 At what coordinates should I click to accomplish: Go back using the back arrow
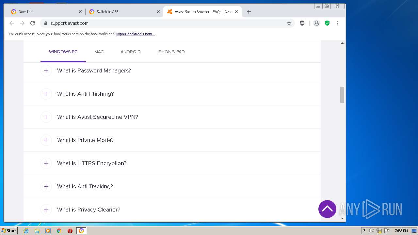tap(12, 23)
